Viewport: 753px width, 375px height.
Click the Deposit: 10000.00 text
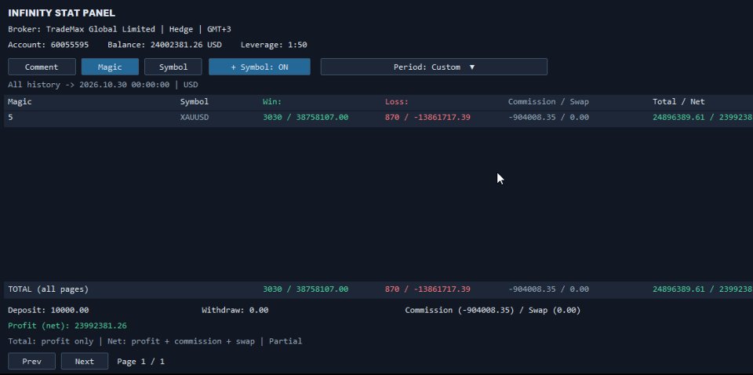(48, 310)
